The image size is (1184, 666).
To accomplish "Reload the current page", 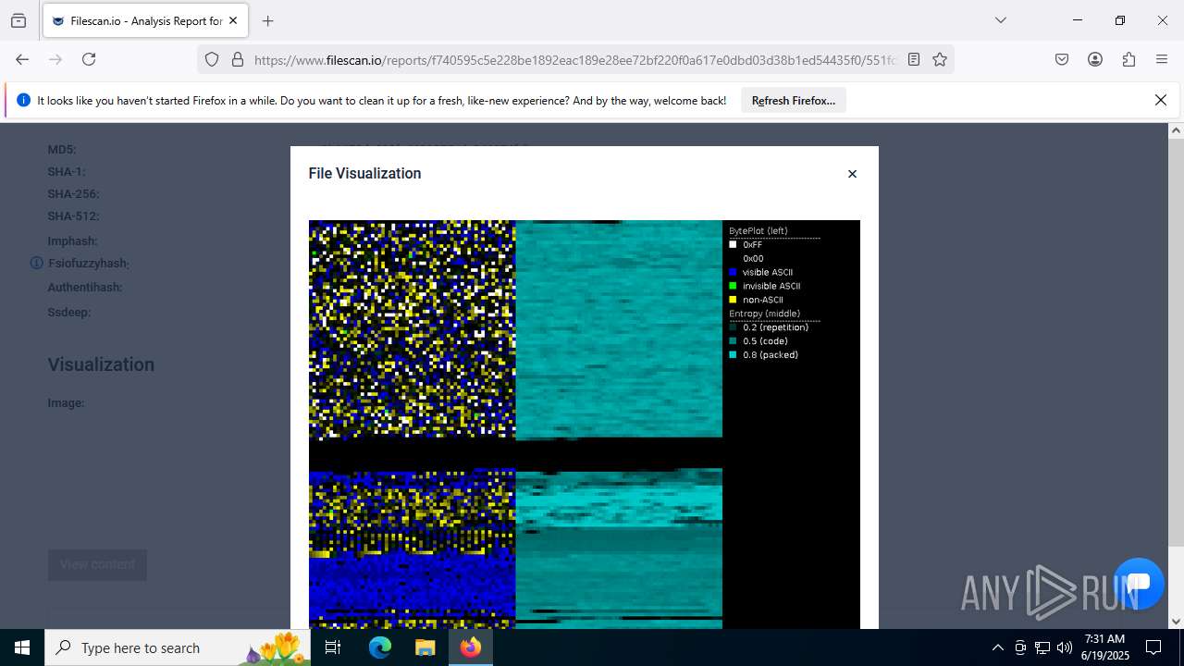I will pyautogui.click(x=89, y=59).
